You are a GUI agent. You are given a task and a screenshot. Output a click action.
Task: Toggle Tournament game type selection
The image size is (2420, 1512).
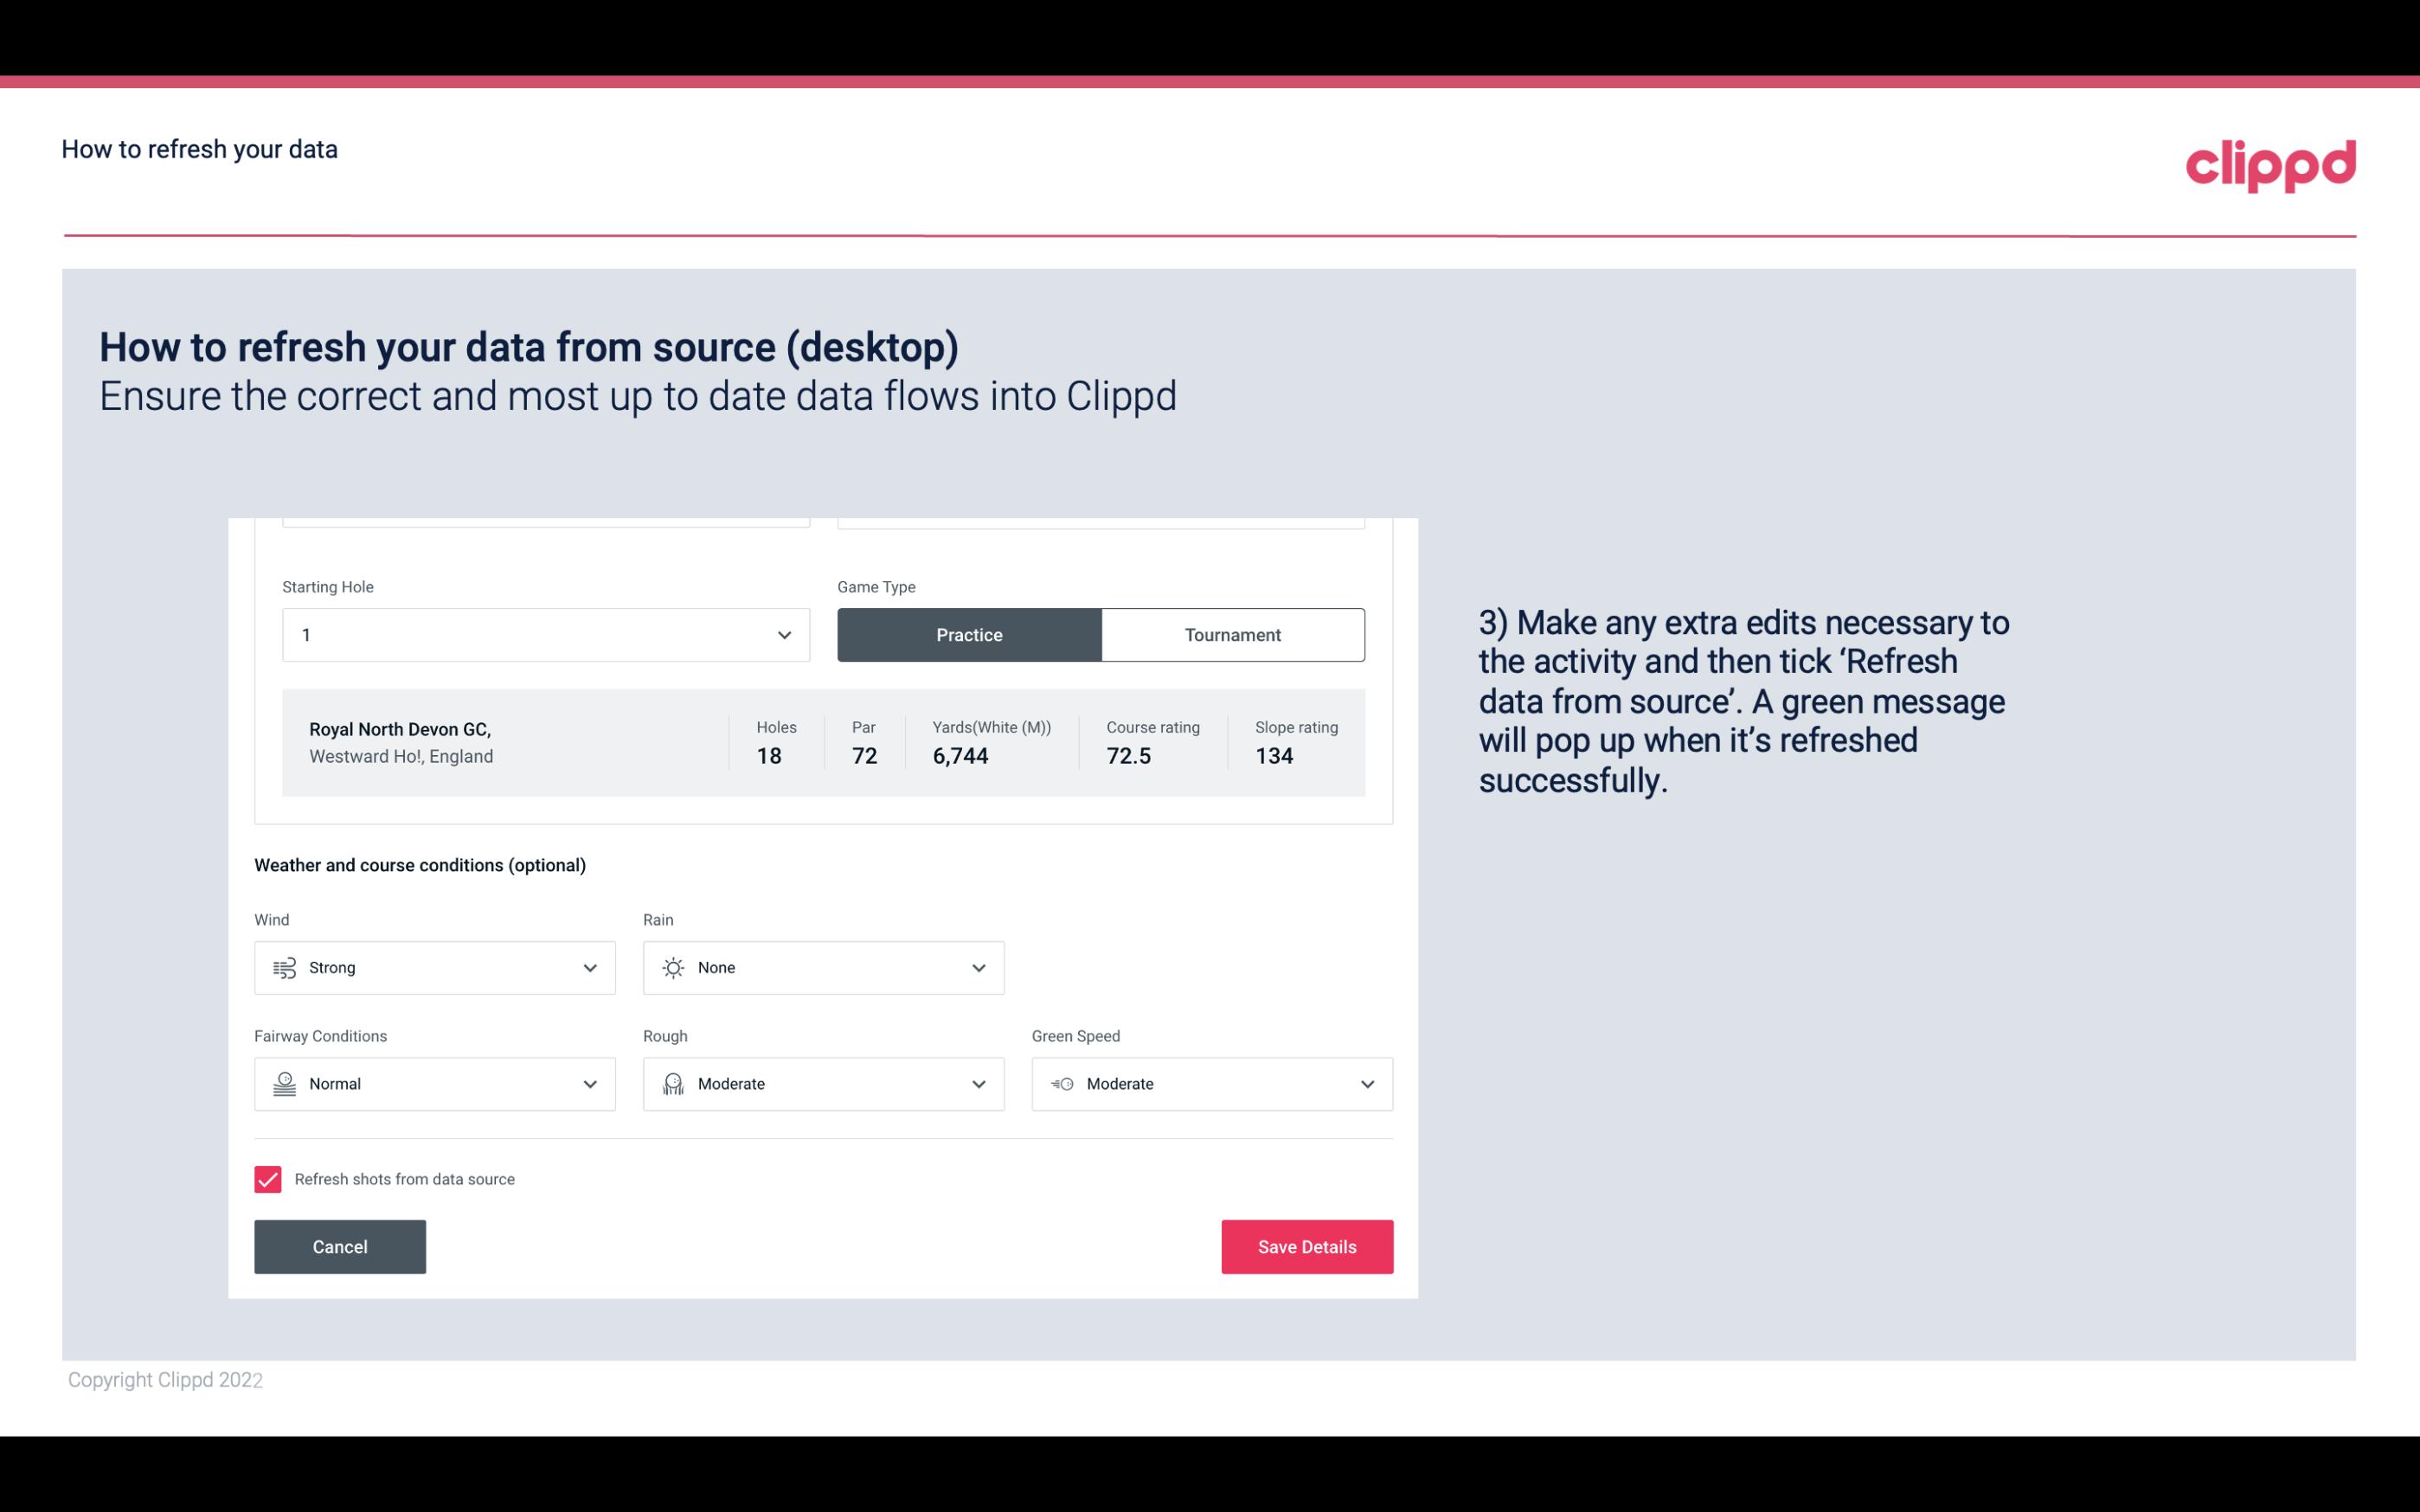pos(1232,634)
